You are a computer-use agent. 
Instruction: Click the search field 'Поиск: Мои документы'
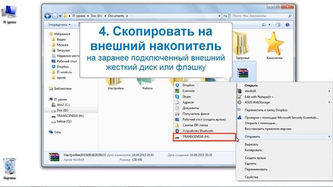261,16
